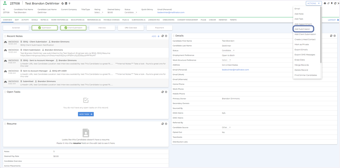The image size is (340, 168).
Task: Select Add Client Submission in Actions menu
Action: click(x=305, y=34)
